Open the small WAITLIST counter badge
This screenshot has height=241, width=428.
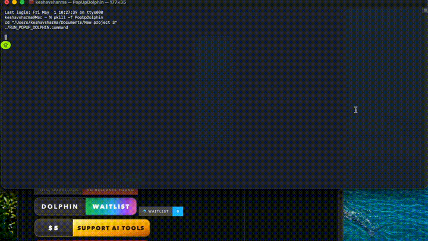point(160,211)
